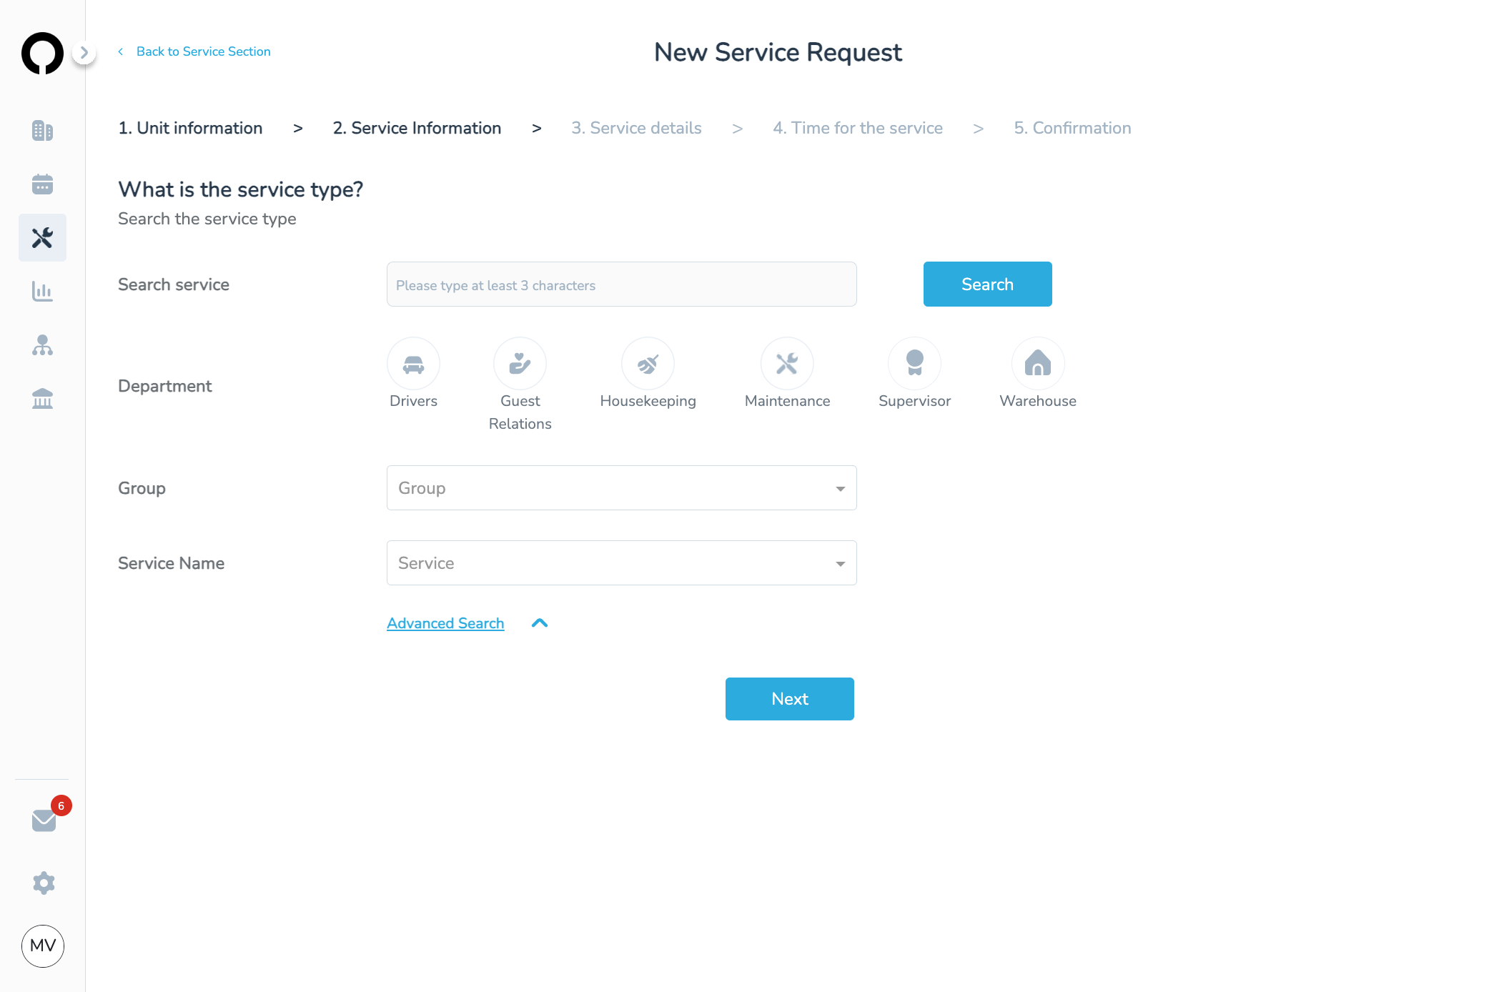Open the tools services icon in the sidebar
Image resolution: width=1494 pixels, height=992 pixels.
coord(42,237)
